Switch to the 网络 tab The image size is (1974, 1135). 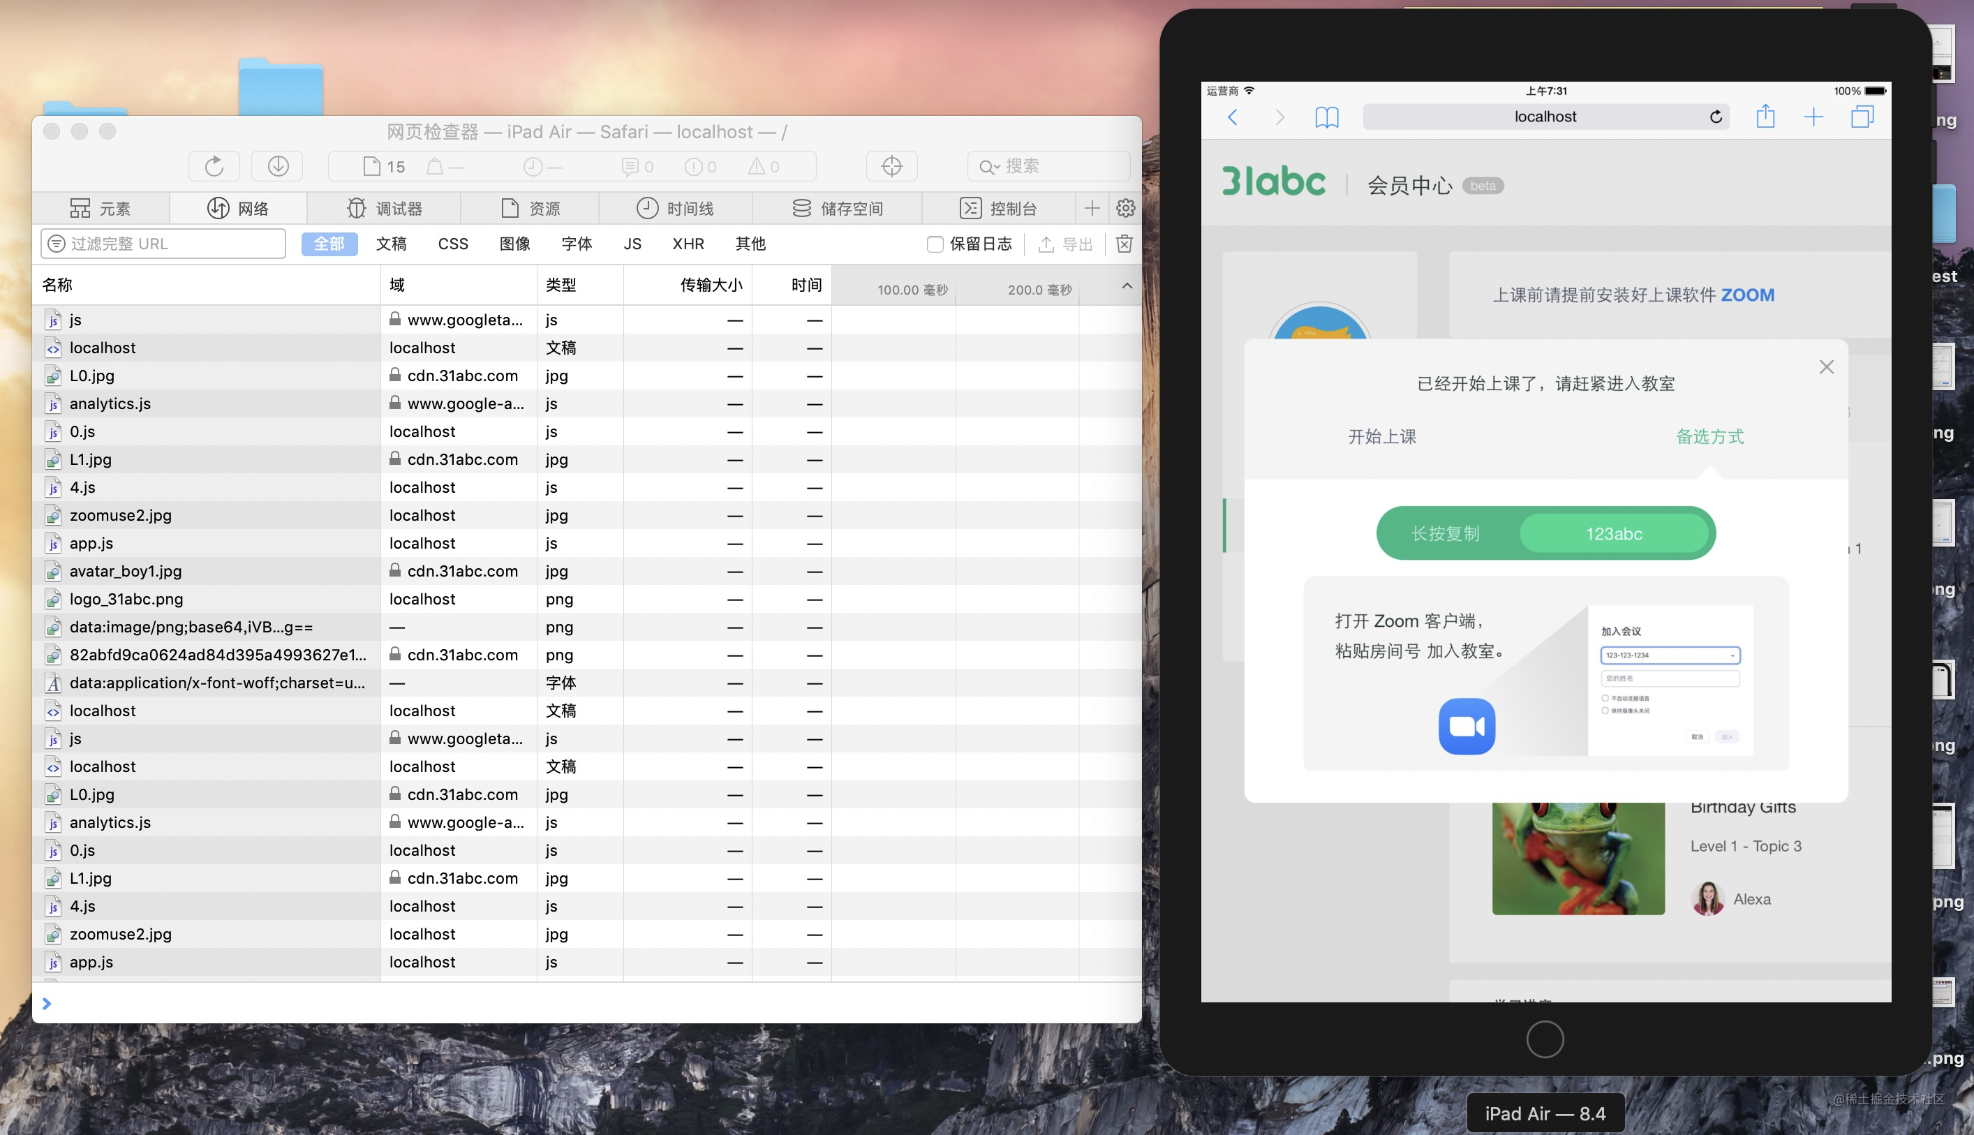pos(239,207)
